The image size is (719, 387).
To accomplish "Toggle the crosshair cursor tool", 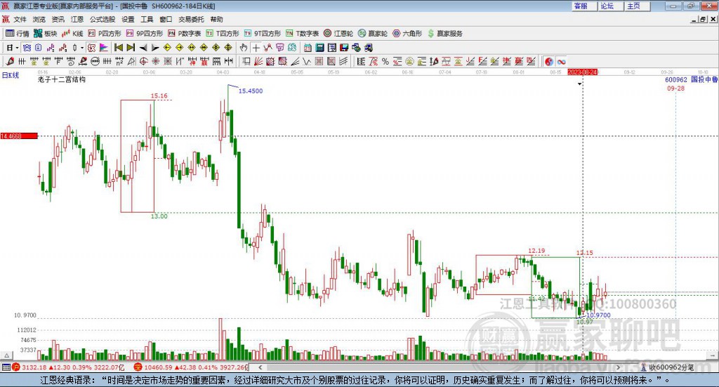I will (256, 48).
